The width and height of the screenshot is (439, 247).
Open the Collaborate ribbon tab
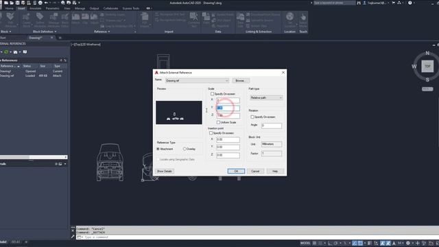110,8
